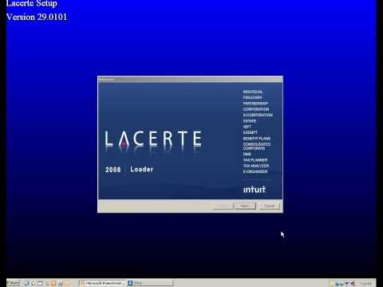This screenshot has width=383, height=287.
Task: Click the Cancel button in the Lacerte Loader dialog
Action: pyautogui.click(x=270, y=206)
